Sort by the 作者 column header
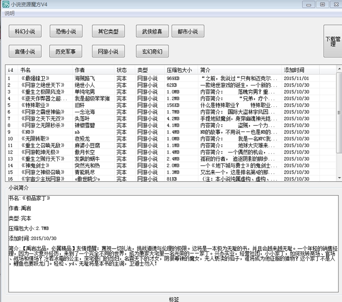 point(94,70)
